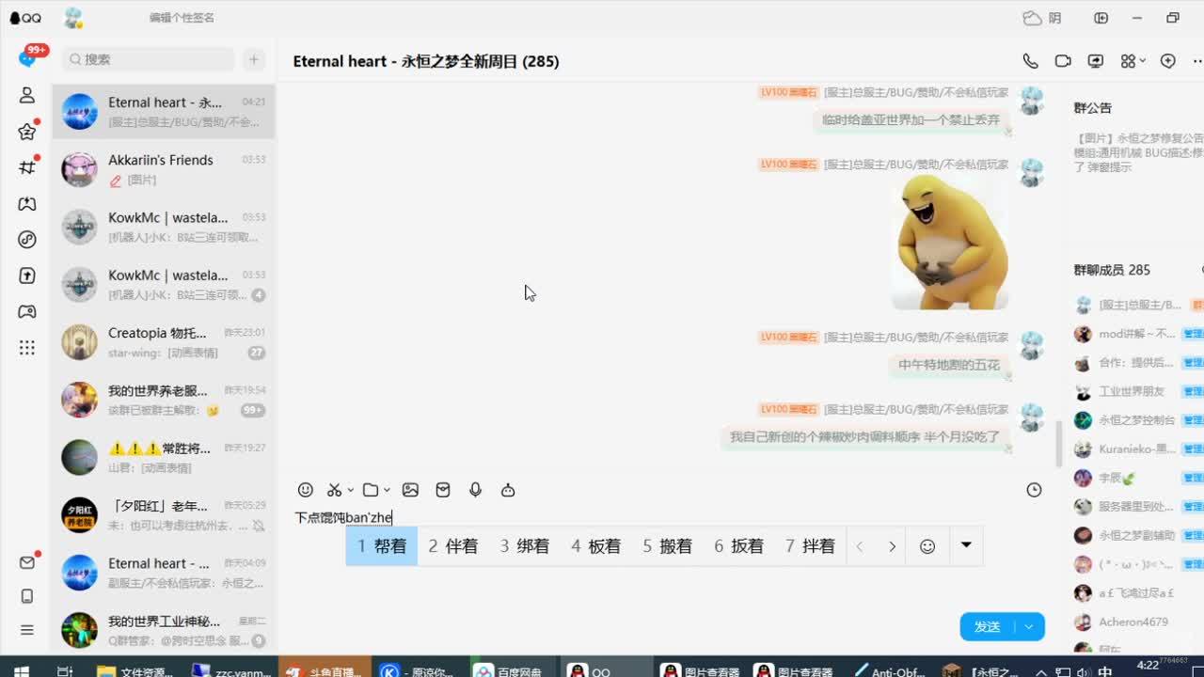Open the star-shaped QQ Zone icon
This screenshot has width=1204, height=677.
27,132
